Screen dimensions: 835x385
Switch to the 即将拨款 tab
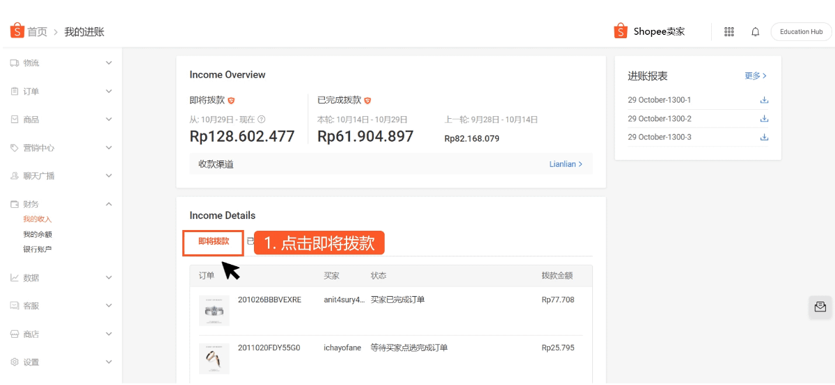pos(214,242)
